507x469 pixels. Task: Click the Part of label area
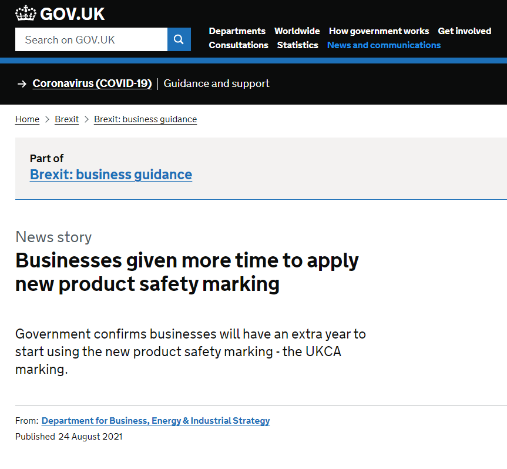[x=46, y=158]
